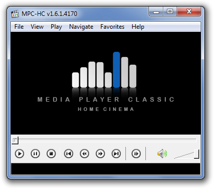This screenshot has width=214, height=189.
Task: Click the volume slider handle
Action: pos(197,154)
